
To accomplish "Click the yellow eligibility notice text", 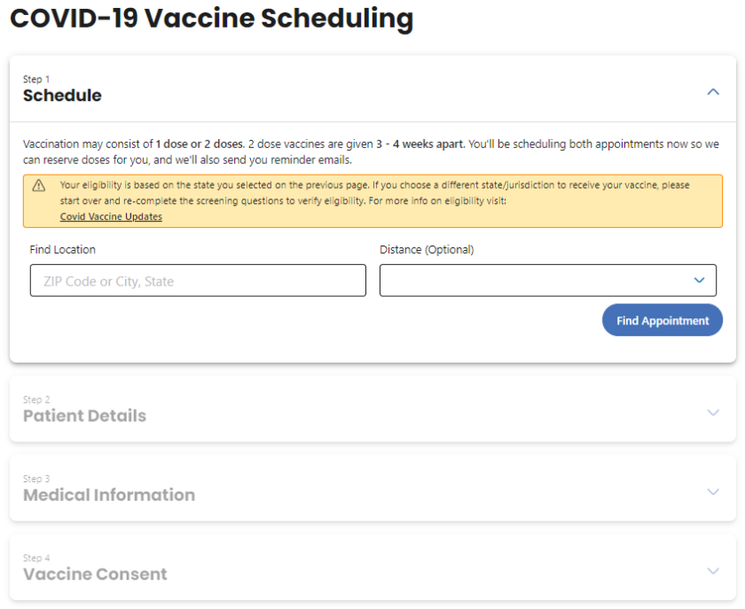I will coord(372,192).
